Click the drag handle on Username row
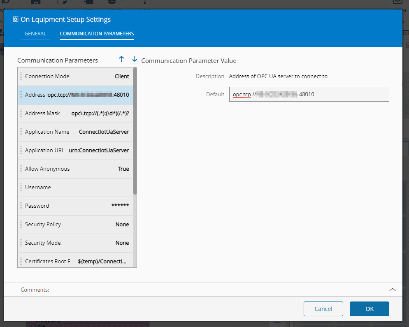 tap(21, 187)
